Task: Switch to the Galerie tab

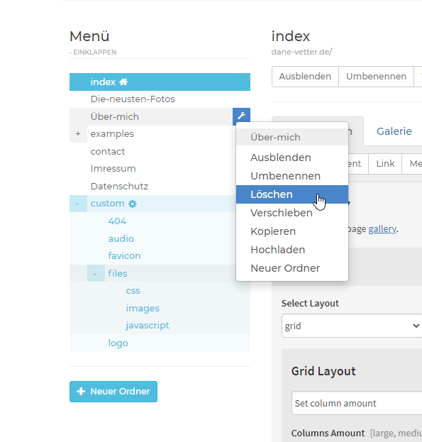Action: [x=394, y=131]
